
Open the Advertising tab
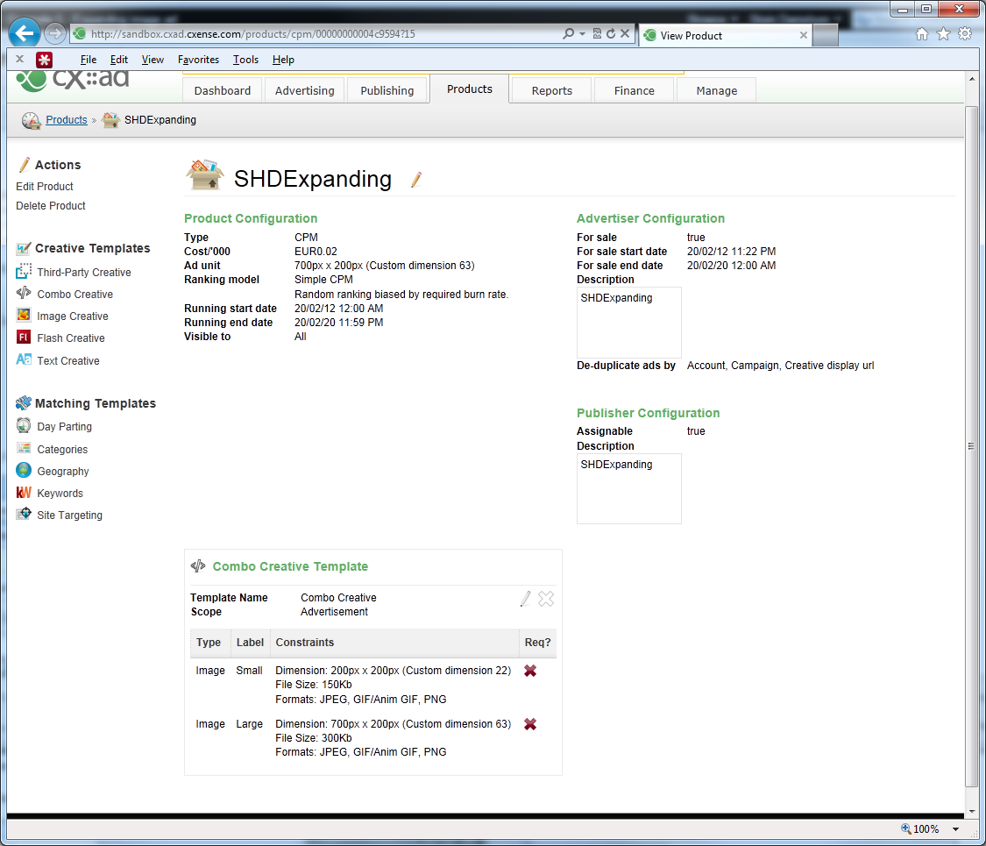coord(304,90)
